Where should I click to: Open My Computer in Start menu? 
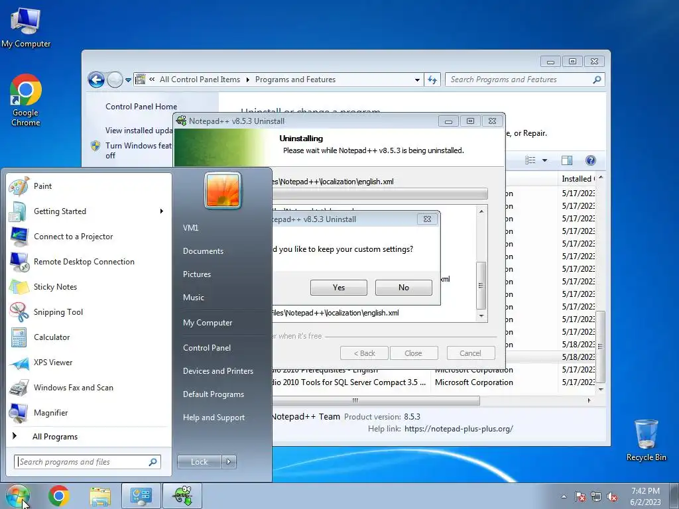(x=208, y=323)
